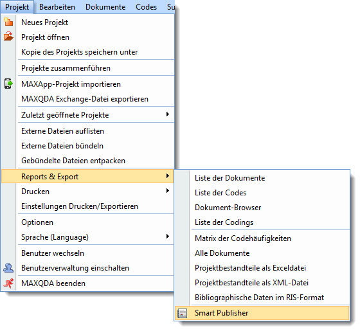
Task: Open the Drucken entry
Action: tap(87, 192)
